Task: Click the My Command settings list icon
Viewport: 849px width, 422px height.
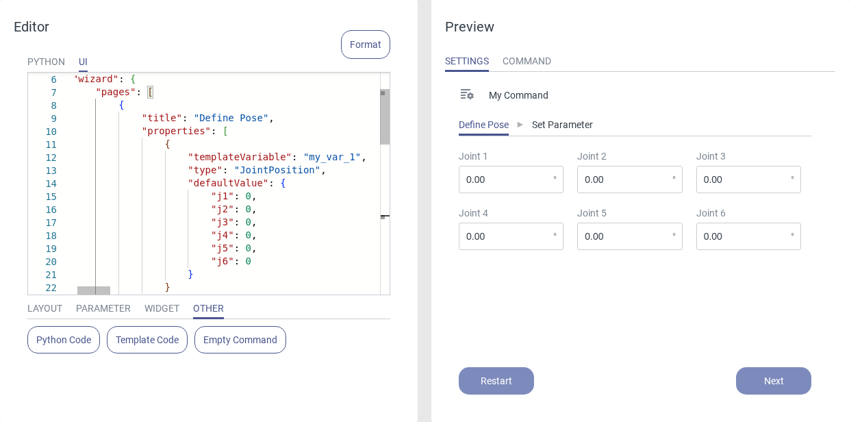Action: coord(466,95)
